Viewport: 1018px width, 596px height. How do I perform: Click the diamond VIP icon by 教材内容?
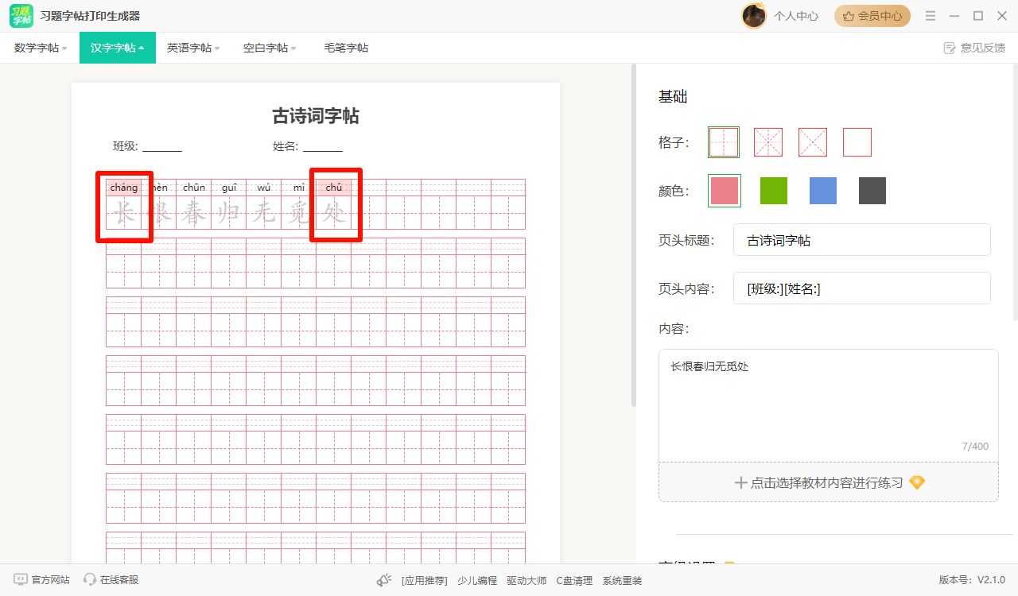tap(917, 482)
